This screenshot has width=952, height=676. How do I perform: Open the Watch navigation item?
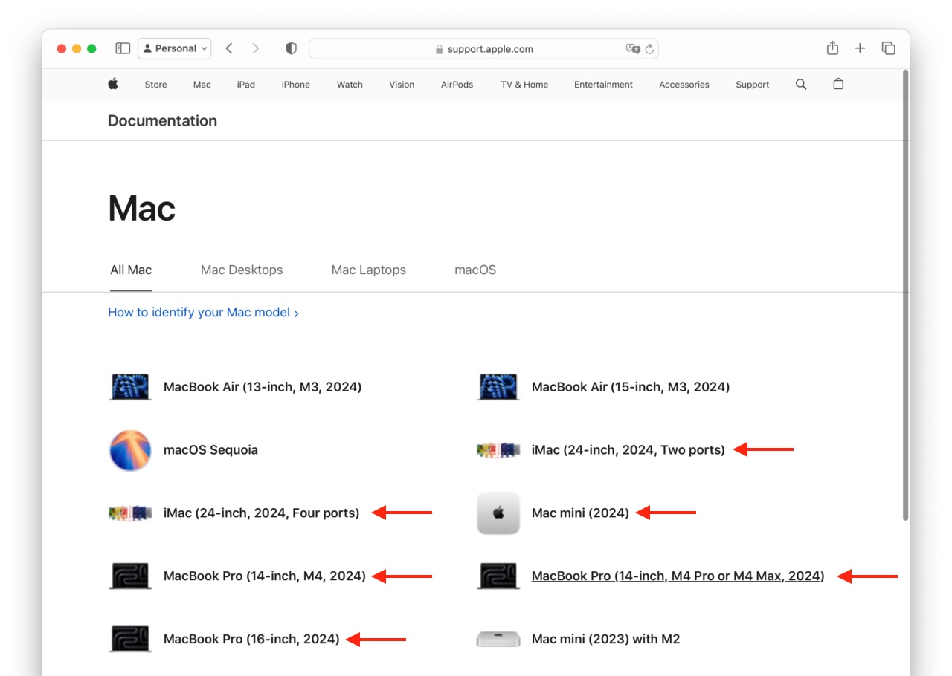(x=350, y=85)
